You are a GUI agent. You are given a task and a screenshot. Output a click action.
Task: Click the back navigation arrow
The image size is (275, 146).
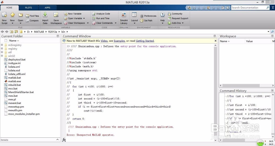pyautogui.click(x=2, y=32)
